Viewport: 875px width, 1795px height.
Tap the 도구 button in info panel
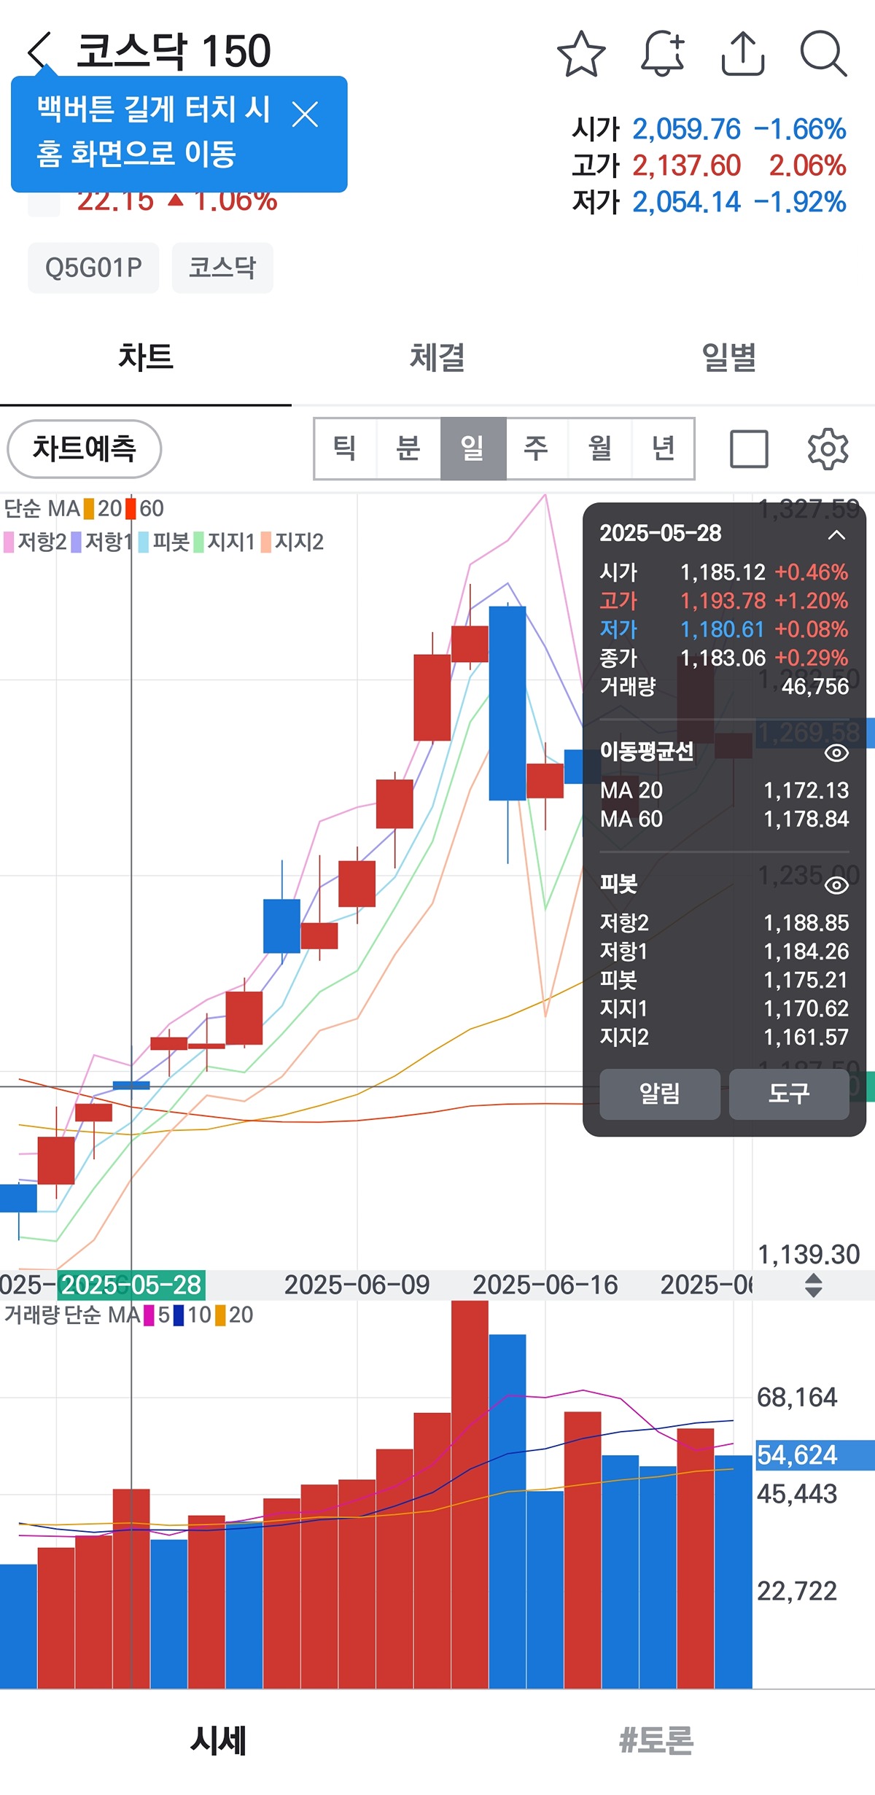(x=789, y=1094)
